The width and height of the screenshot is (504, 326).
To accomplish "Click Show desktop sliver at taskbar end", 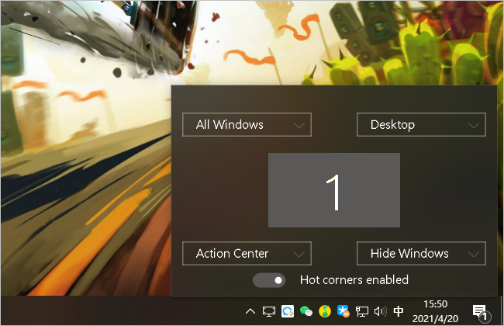I will click(501, 310).
